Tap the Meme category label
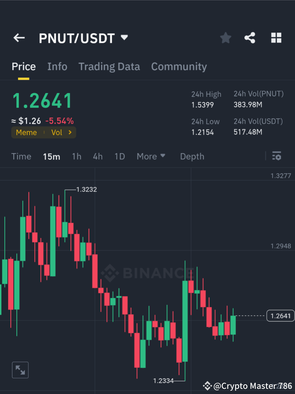Image resolution: width=295 pixels, height=394 pixels. [x=26, y=132]
